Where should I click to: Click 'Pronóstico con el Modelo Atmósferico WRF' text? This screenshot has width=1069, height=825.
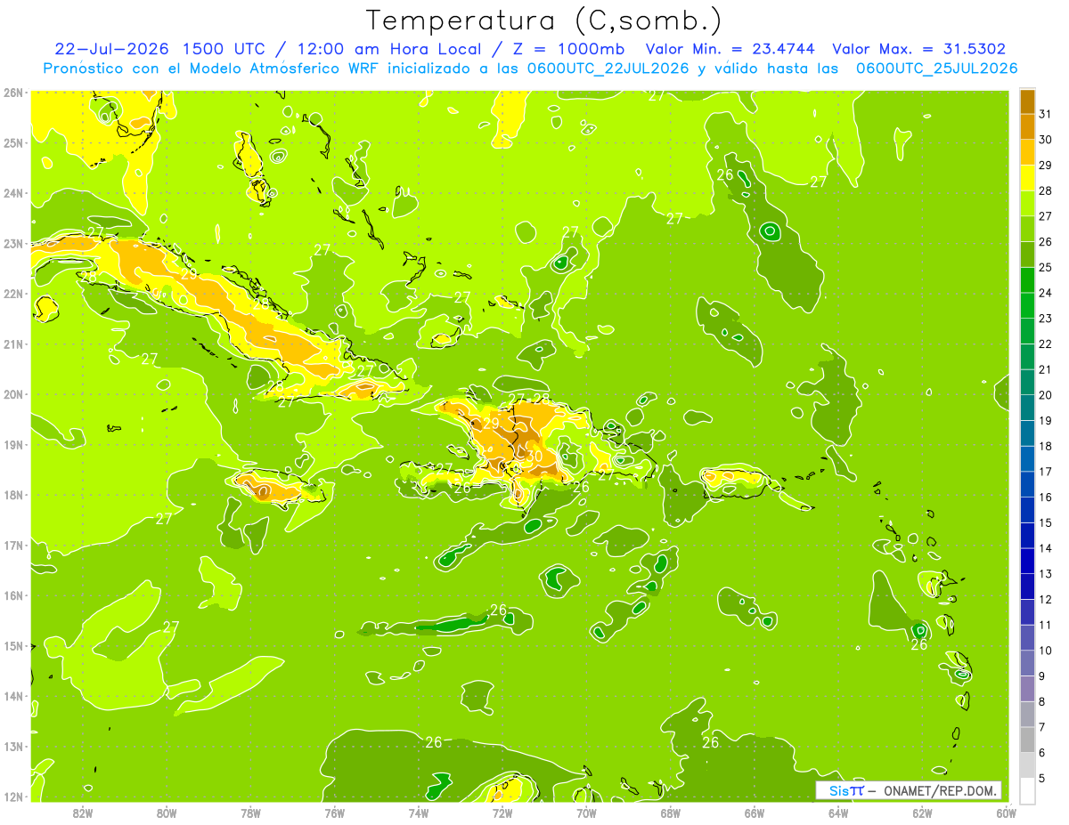212,69
